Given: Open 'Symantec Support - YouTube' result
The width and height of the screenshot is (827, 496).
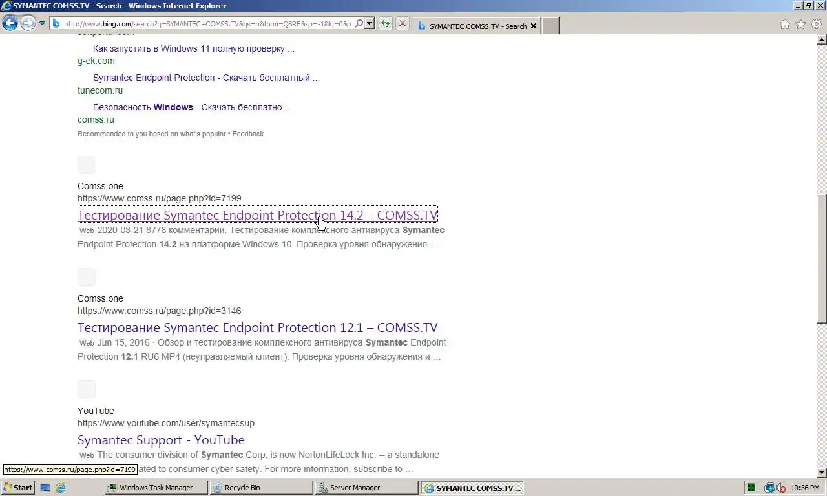Looking at the screenshot, I should [161, 440].
